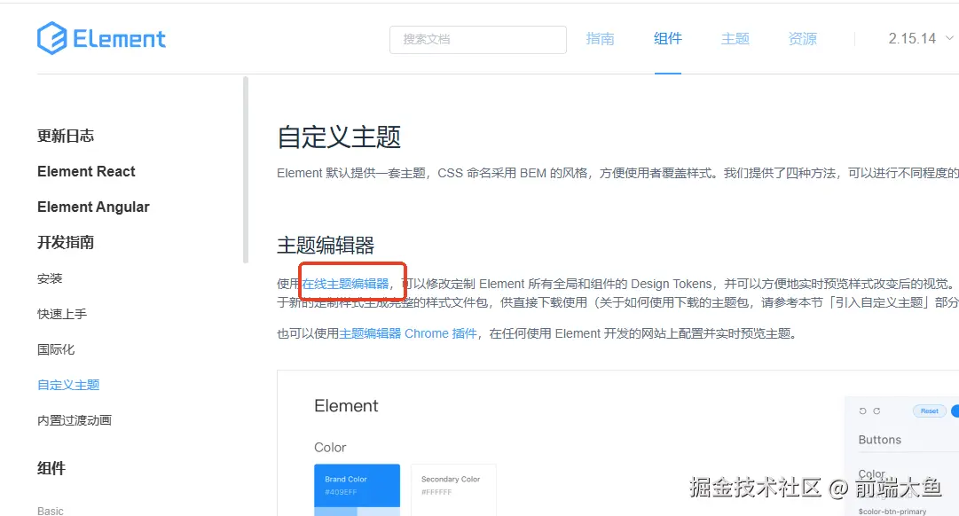959x516 pixels.
Task: Click the 主题编辑器 section heading
Action: (326, 246)
